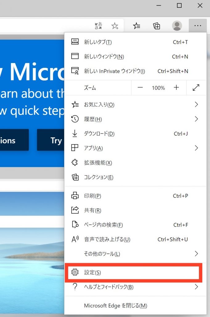
Task: Add page to favorites with star icon
Action: (x=115, y=26)
